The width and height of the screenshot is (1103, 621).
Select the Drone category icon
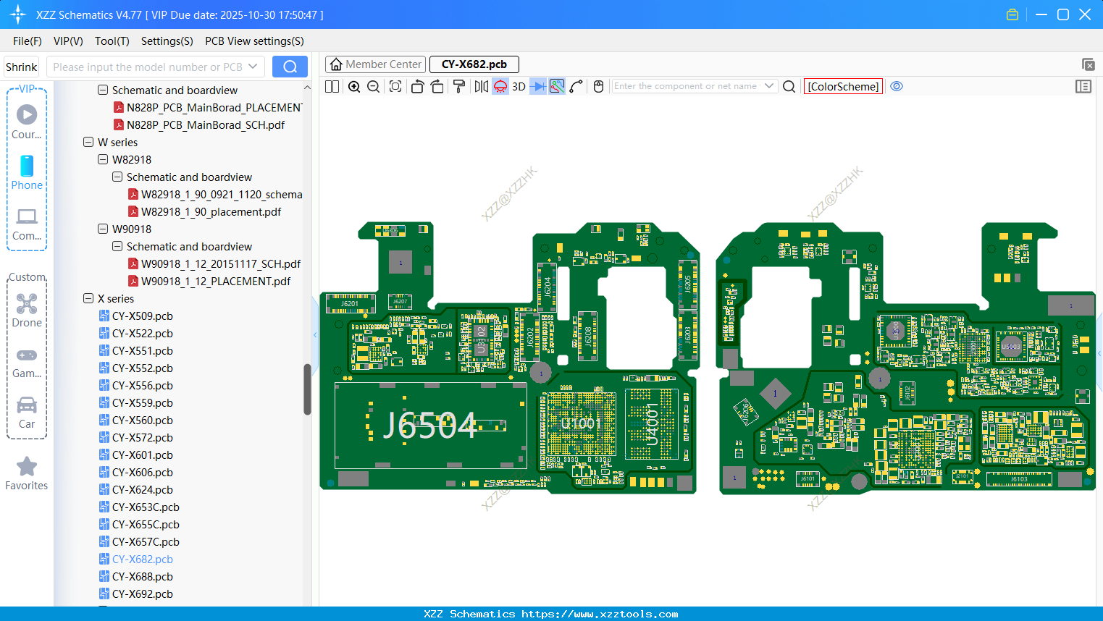click(x=27, y=310)
